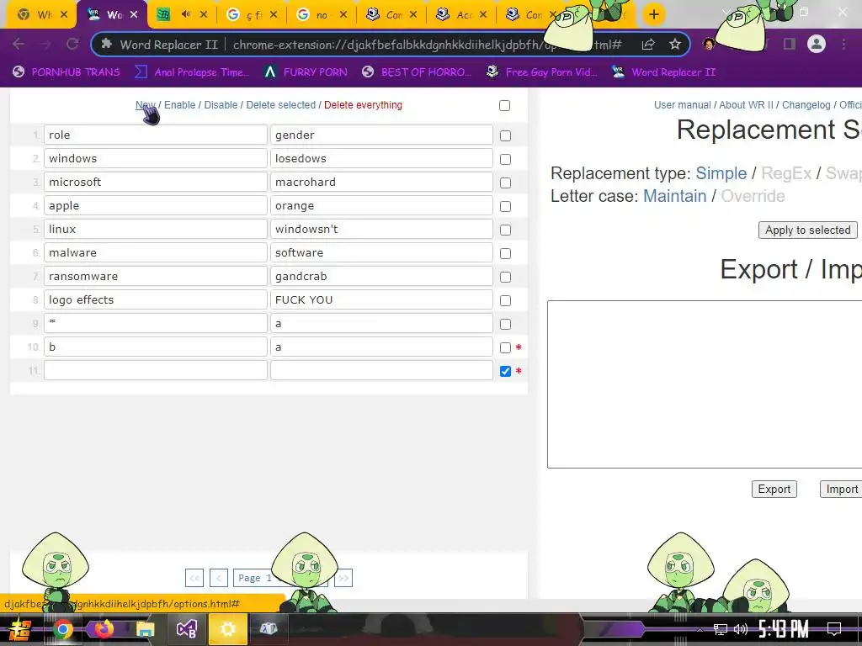Viewport: 862px width, 646px height.
Task: Reload the page with refresh icon
Action: pos(72,44)
